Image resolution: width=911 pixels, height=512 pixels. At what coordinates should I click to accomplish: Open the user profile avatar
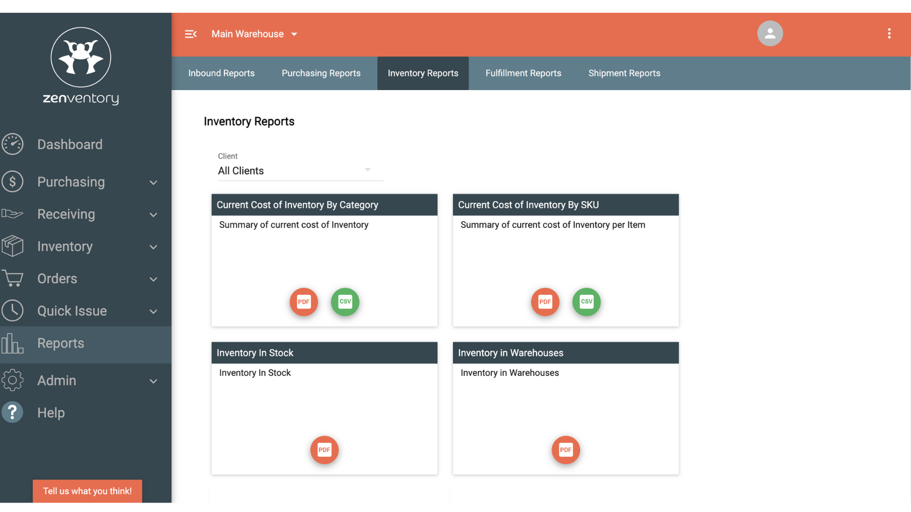770,33
